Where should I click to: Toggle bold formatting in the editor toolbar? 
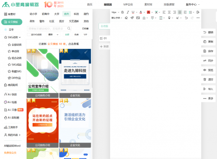122,12
